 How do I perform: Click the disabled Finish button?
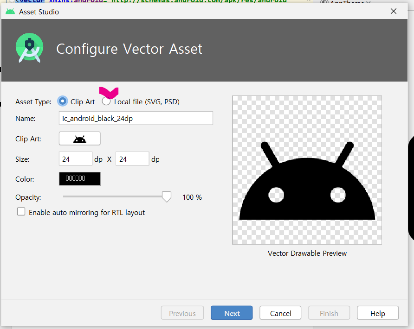coord(329,313)
